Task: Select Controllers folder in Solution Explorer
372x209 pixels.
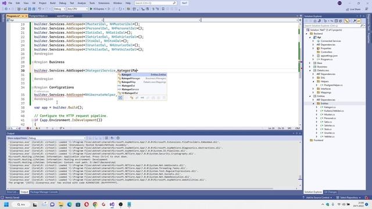Action: click(x=326, y=52)
